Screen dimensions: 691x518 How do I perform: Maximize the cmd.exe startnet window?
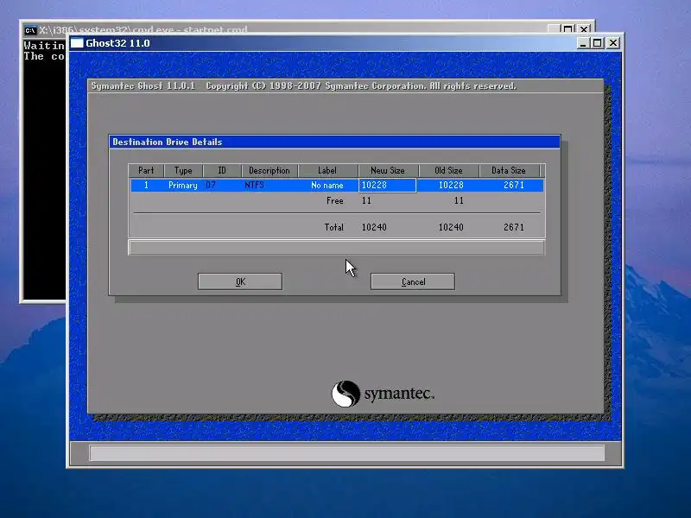pos(568,29)
